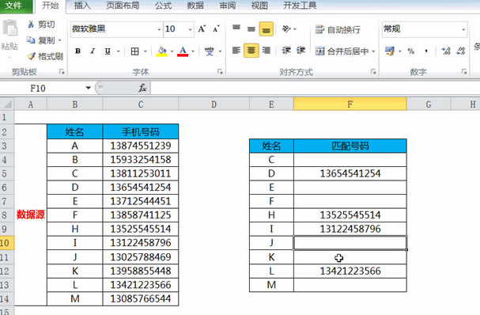Click the Wrap Text (自动换行) button
The width and height of the screenshot is (480, 315).
click(x=338, y=29)
